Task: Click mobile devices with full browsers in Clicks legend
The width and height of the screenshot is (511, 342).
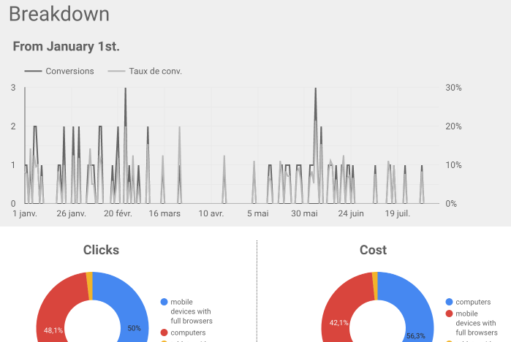Action: 192,311
